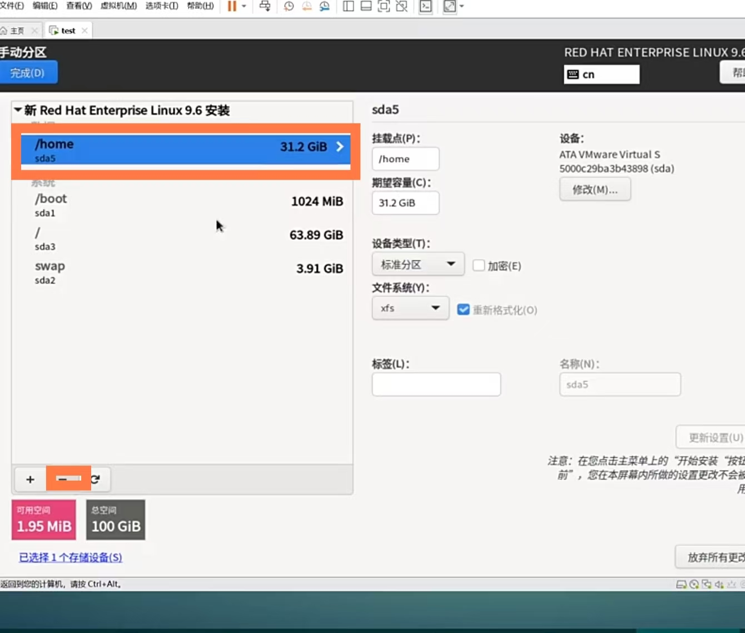Click the sda5 heading in details pane
The width and height of the screenshot is (745, 633).
[385, 110]
